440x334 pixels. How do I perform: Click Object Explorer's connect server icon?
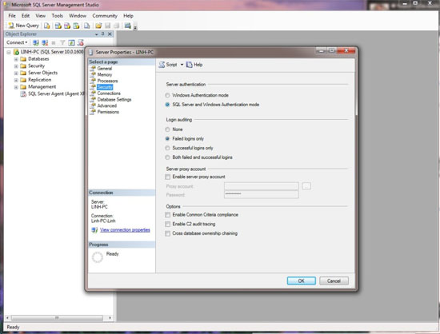(36, 42)
